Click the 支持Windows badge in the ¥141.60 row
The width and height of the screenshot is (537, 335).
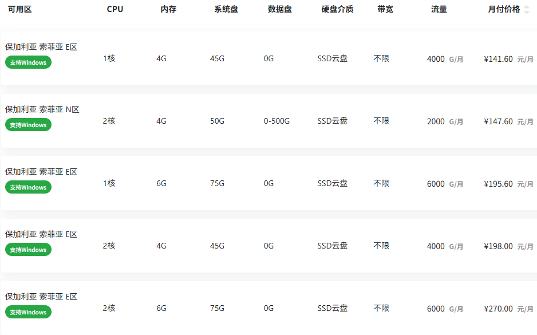click(x=28, y=62)
